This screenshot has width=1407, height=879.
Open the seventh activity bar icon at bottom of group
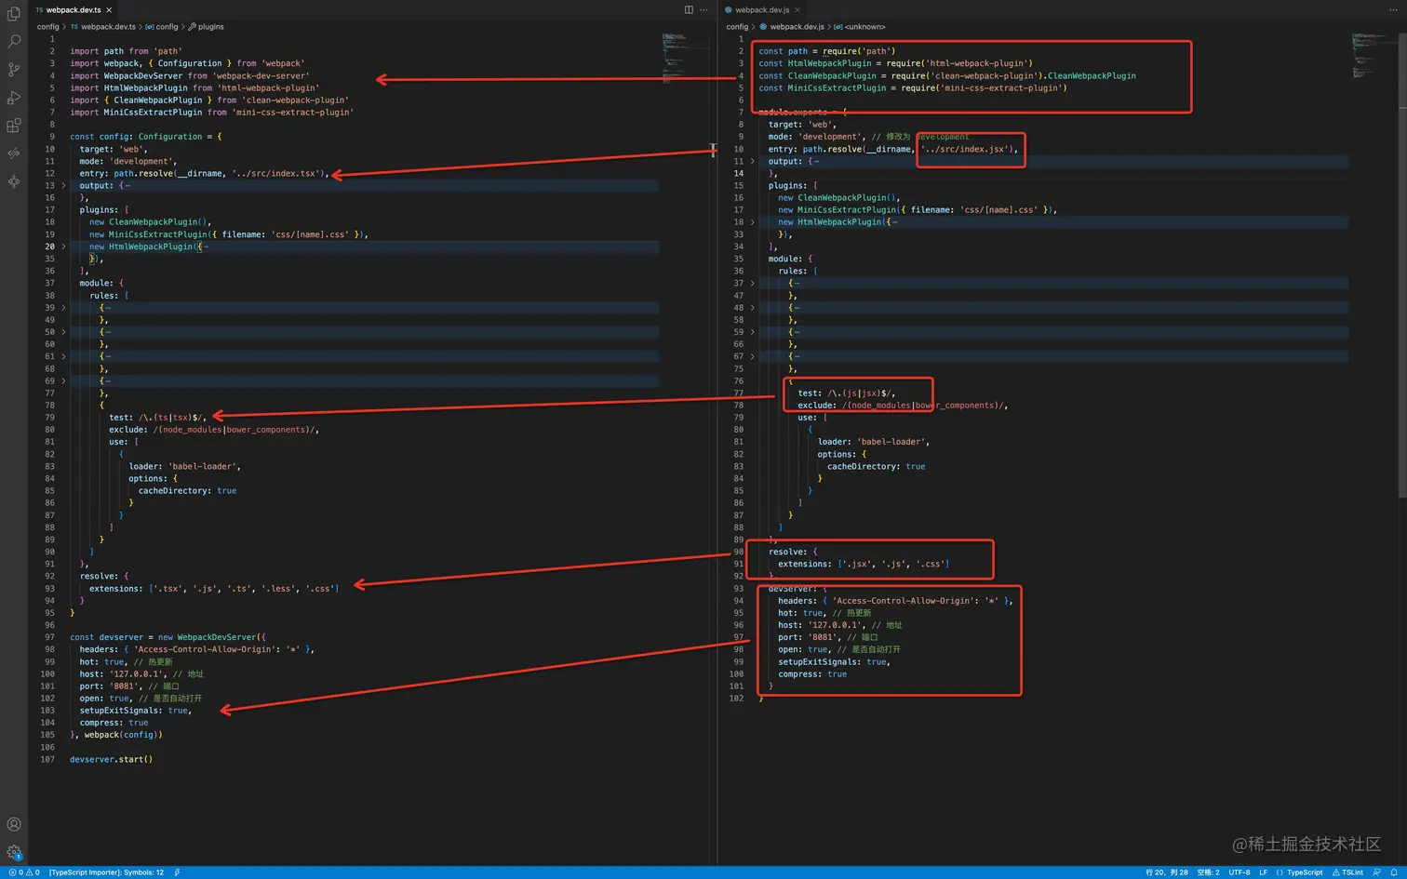[x=14, y=181]
